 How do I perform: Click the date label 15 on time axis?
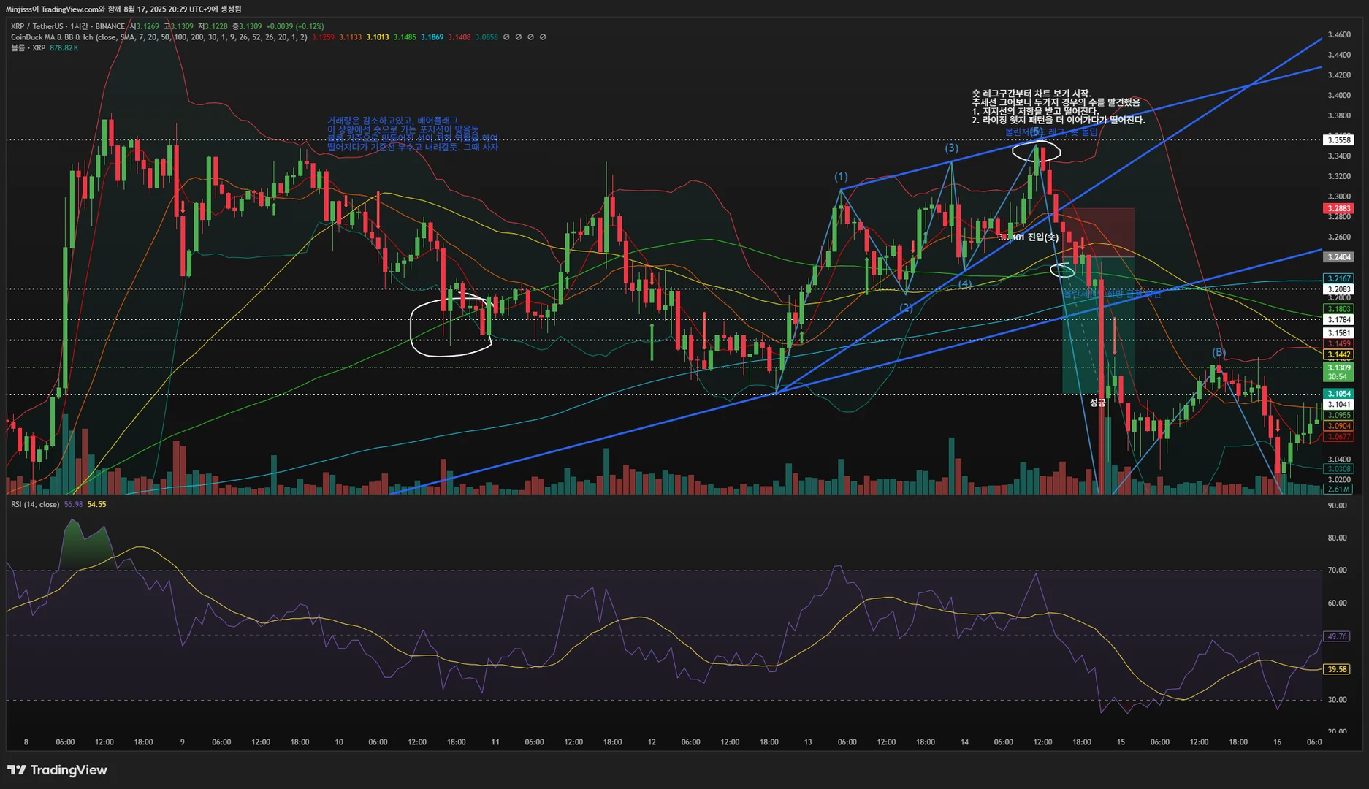point(1121,742)
